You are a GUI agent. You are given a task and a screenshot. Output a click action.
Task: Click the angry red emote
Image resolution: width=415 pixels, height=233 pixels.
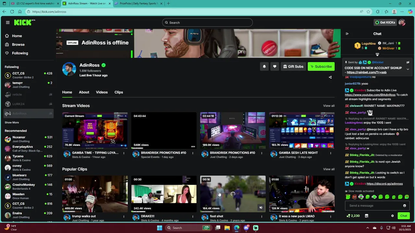click(354, 197)
